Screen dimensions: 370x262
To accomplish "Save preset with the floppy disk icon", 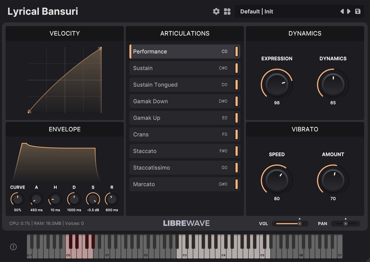I will tap(358, 12).
